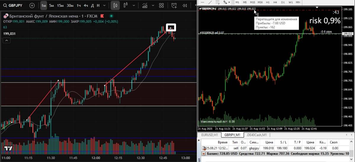
Task: Expand the chart type dropdown arrow
Action: (134, 5)
